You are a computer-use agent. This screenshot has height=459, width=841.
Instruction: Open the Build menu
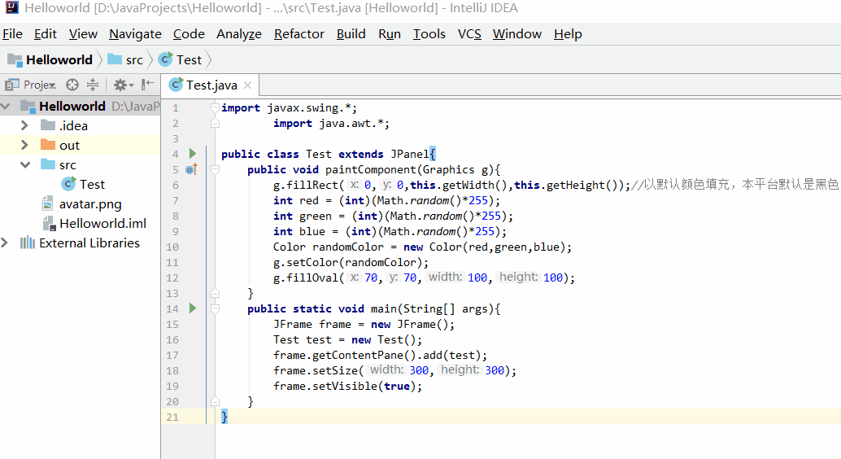pos(351,34)
